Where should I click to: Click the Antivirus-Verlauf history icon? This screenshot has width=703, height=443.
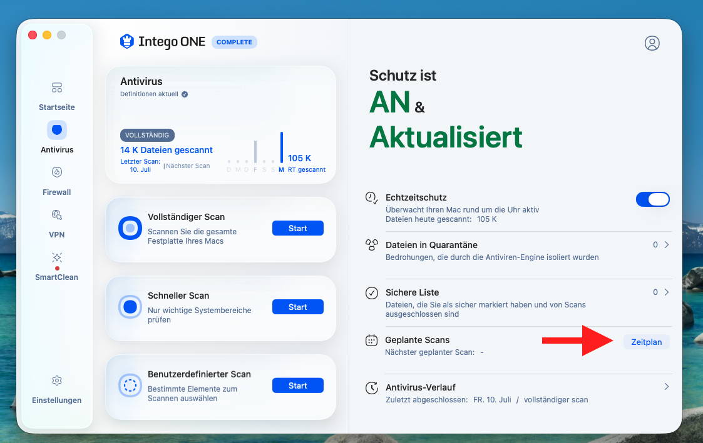click(x=372, y=388)
